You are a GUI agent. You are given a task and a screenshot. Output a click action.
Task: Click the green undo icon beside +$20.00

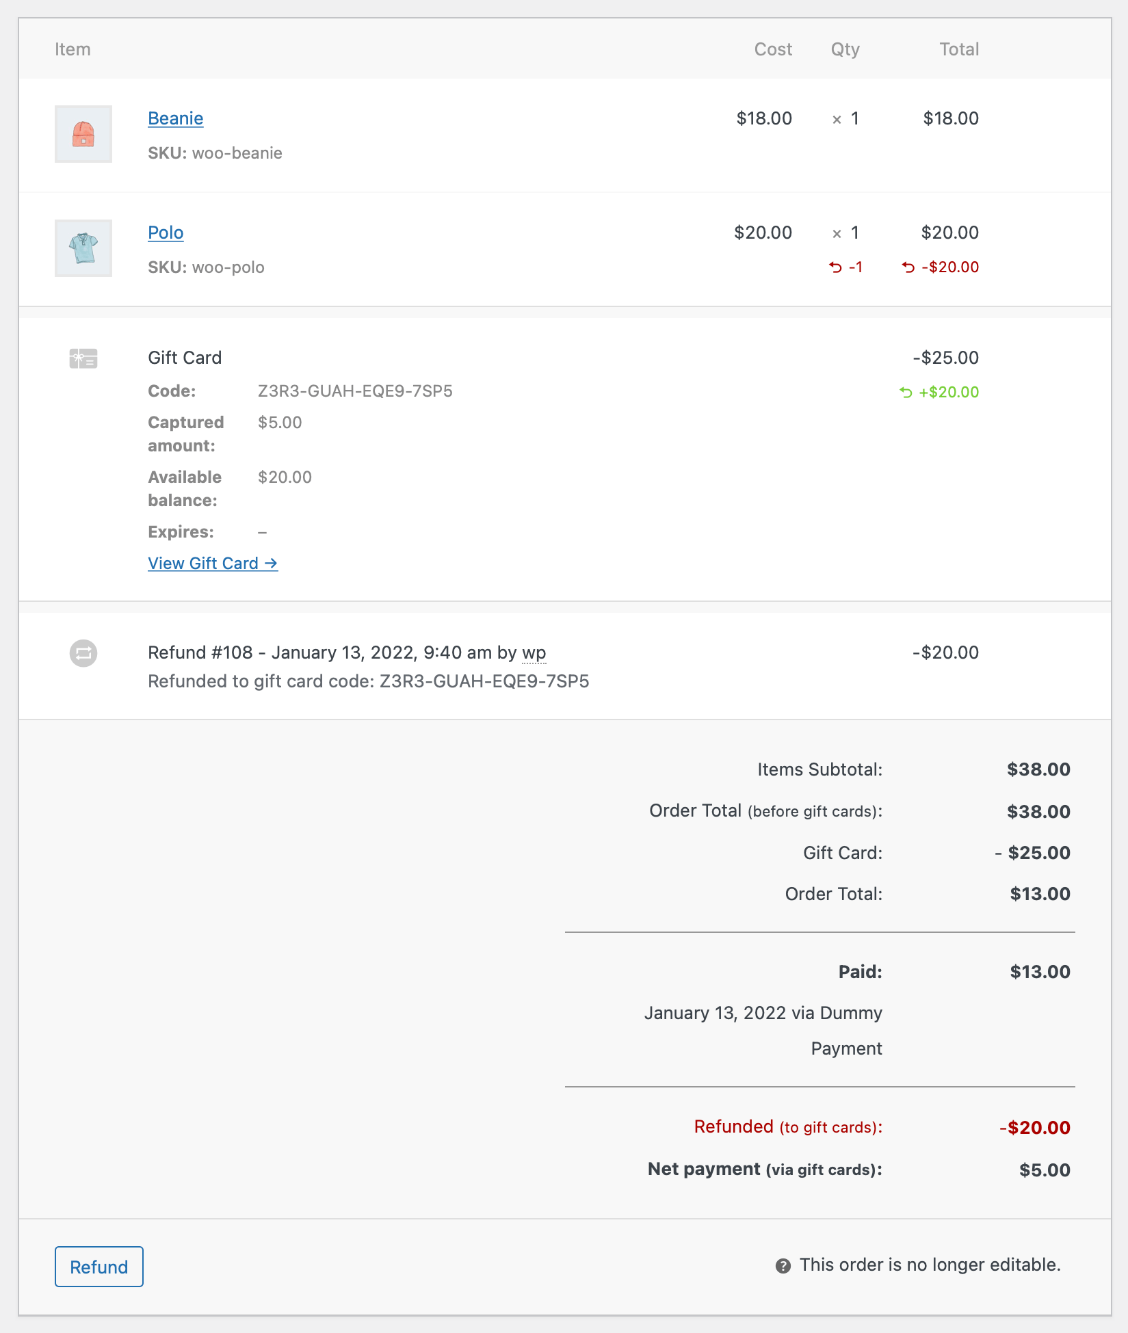(x=906, y=393)
